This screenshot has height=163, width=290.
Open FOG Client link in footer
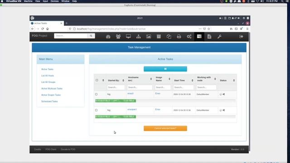(x=51, y=149)
